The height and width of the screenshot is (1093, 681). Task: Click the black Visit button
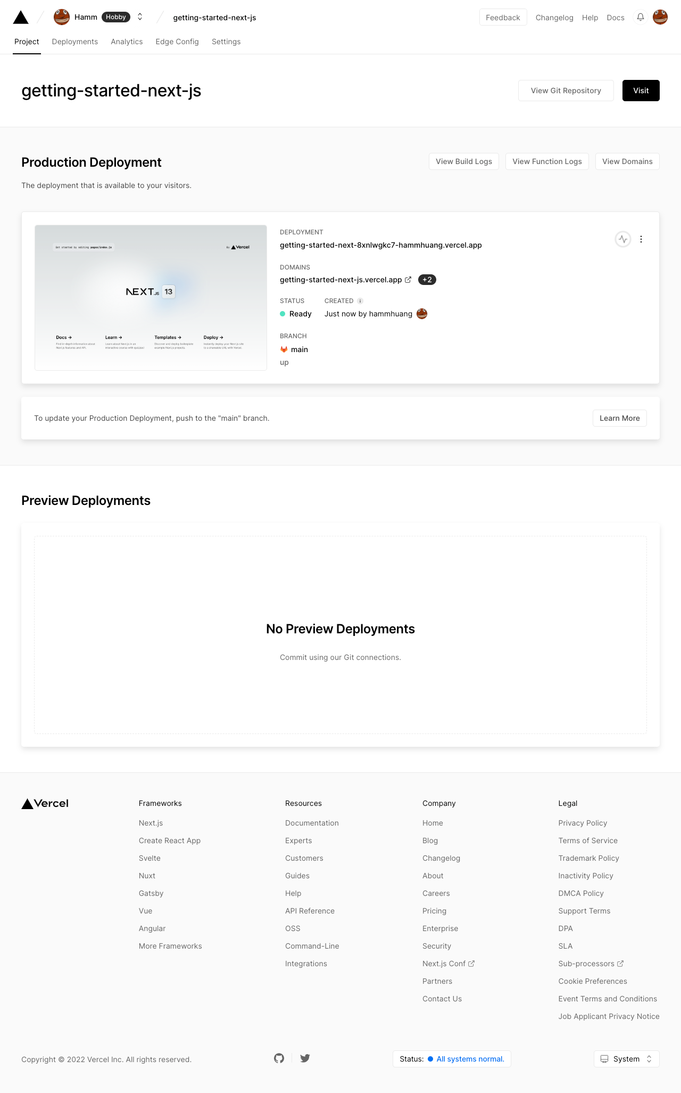[641, 91]
